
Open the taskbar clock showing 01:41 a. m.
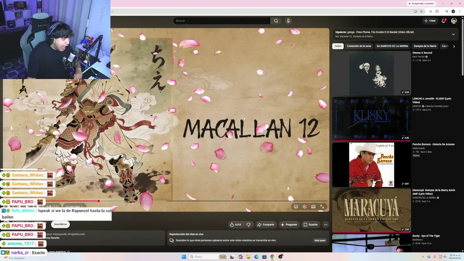tap(455, 257)
